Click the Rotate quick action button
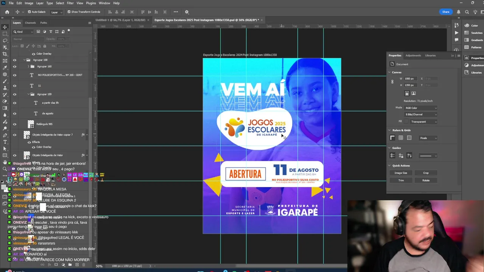 (426, 180)
